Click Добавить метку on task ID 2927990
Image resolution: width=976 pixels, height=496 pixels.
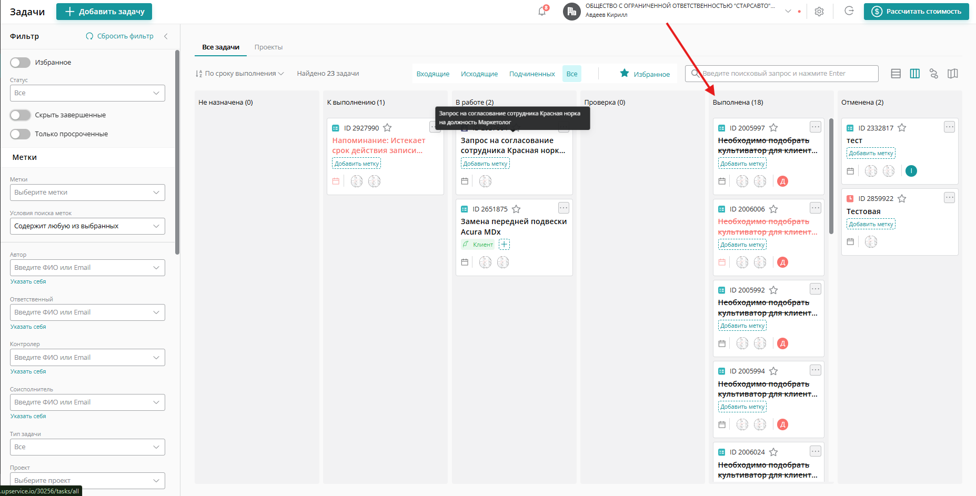pos(357,164)
